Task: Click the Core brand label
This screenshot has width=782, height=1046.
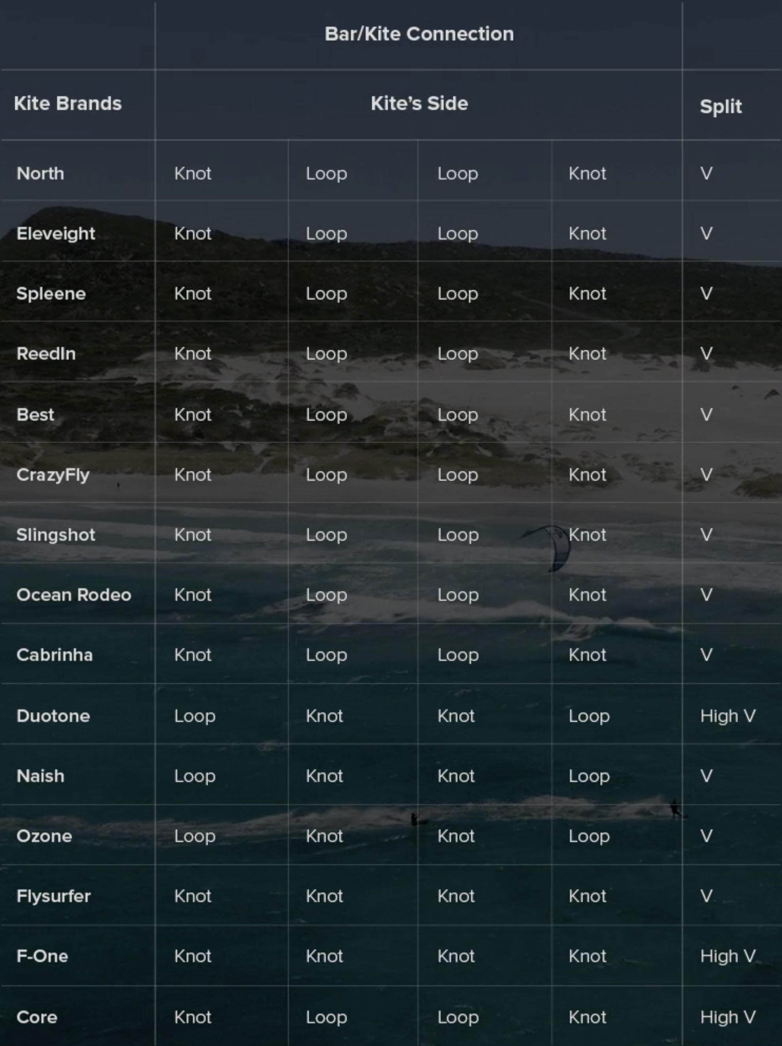Action: [37, 1017]
